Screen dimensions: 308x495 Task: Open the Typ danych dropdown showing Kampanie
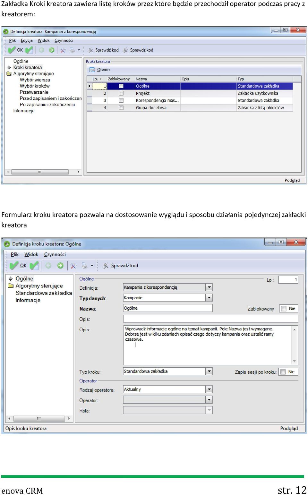pos(209,298)
